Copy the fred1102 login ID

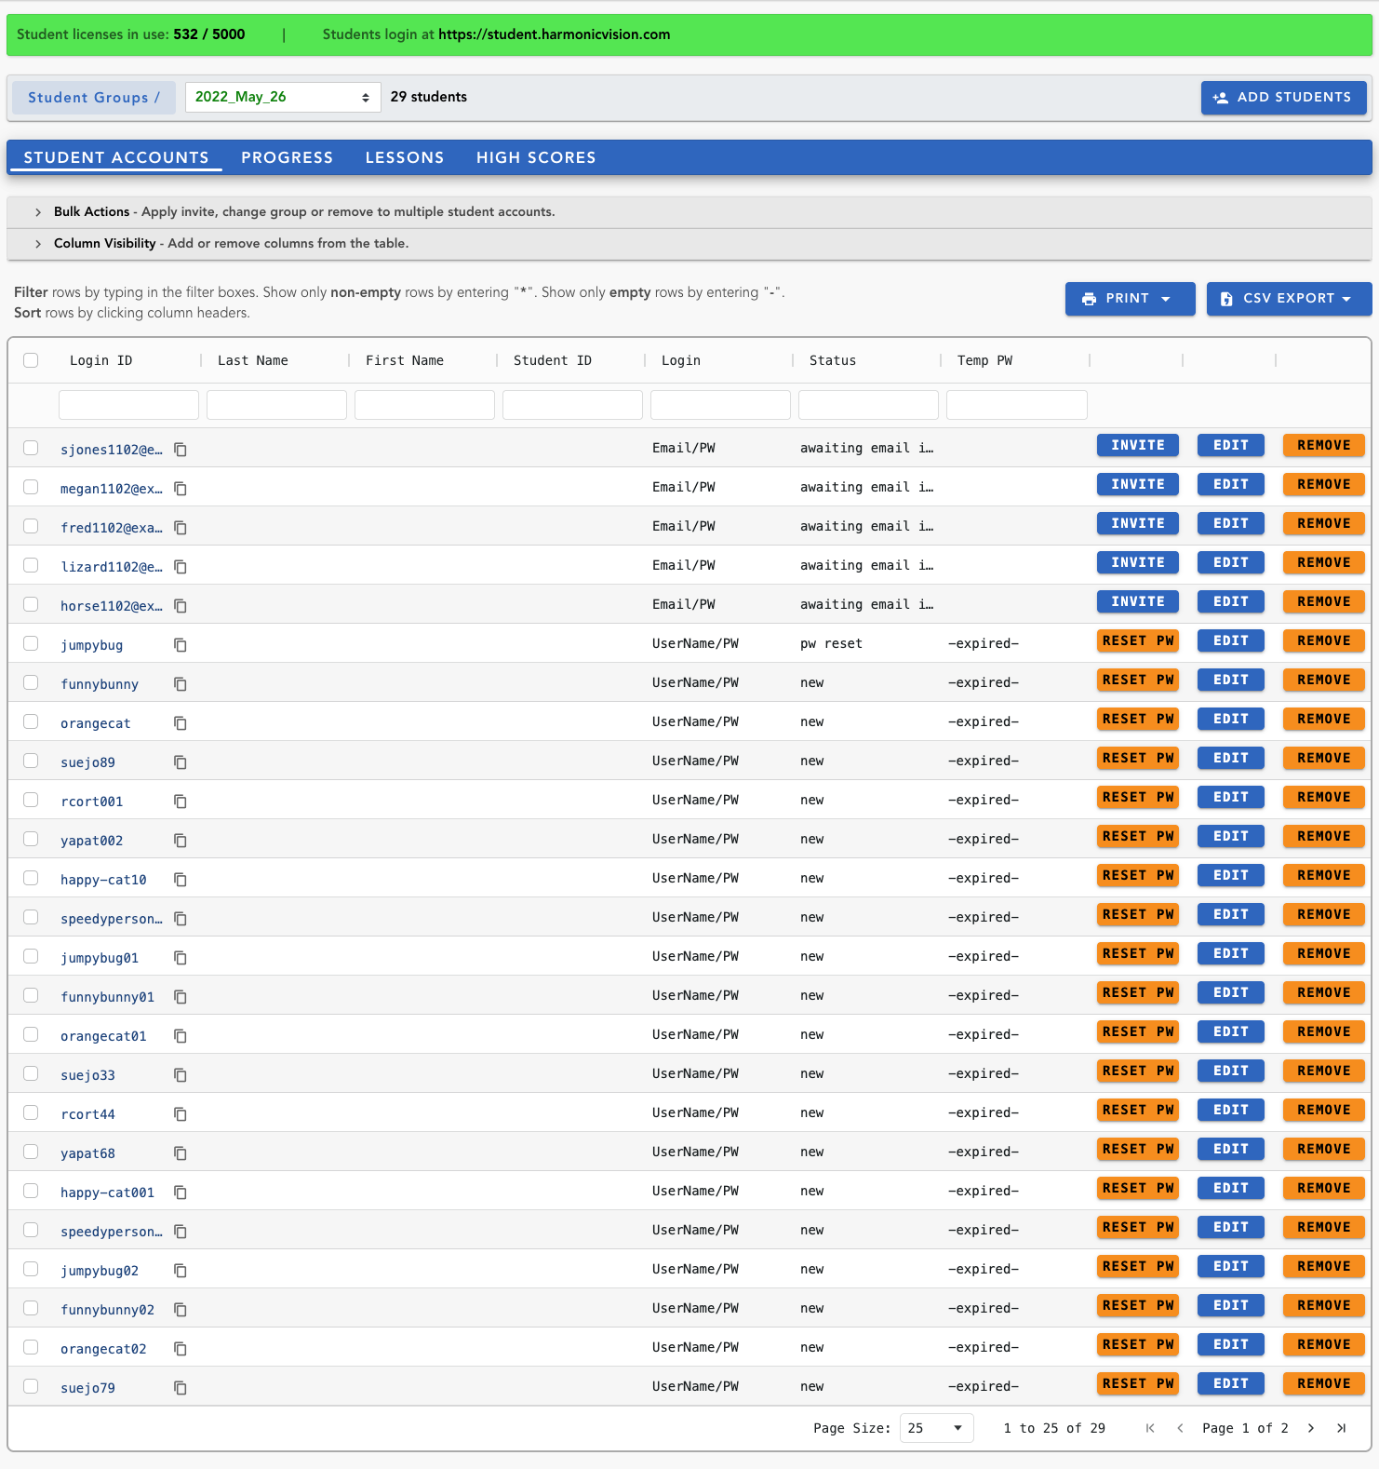click(x=181, y=528)
